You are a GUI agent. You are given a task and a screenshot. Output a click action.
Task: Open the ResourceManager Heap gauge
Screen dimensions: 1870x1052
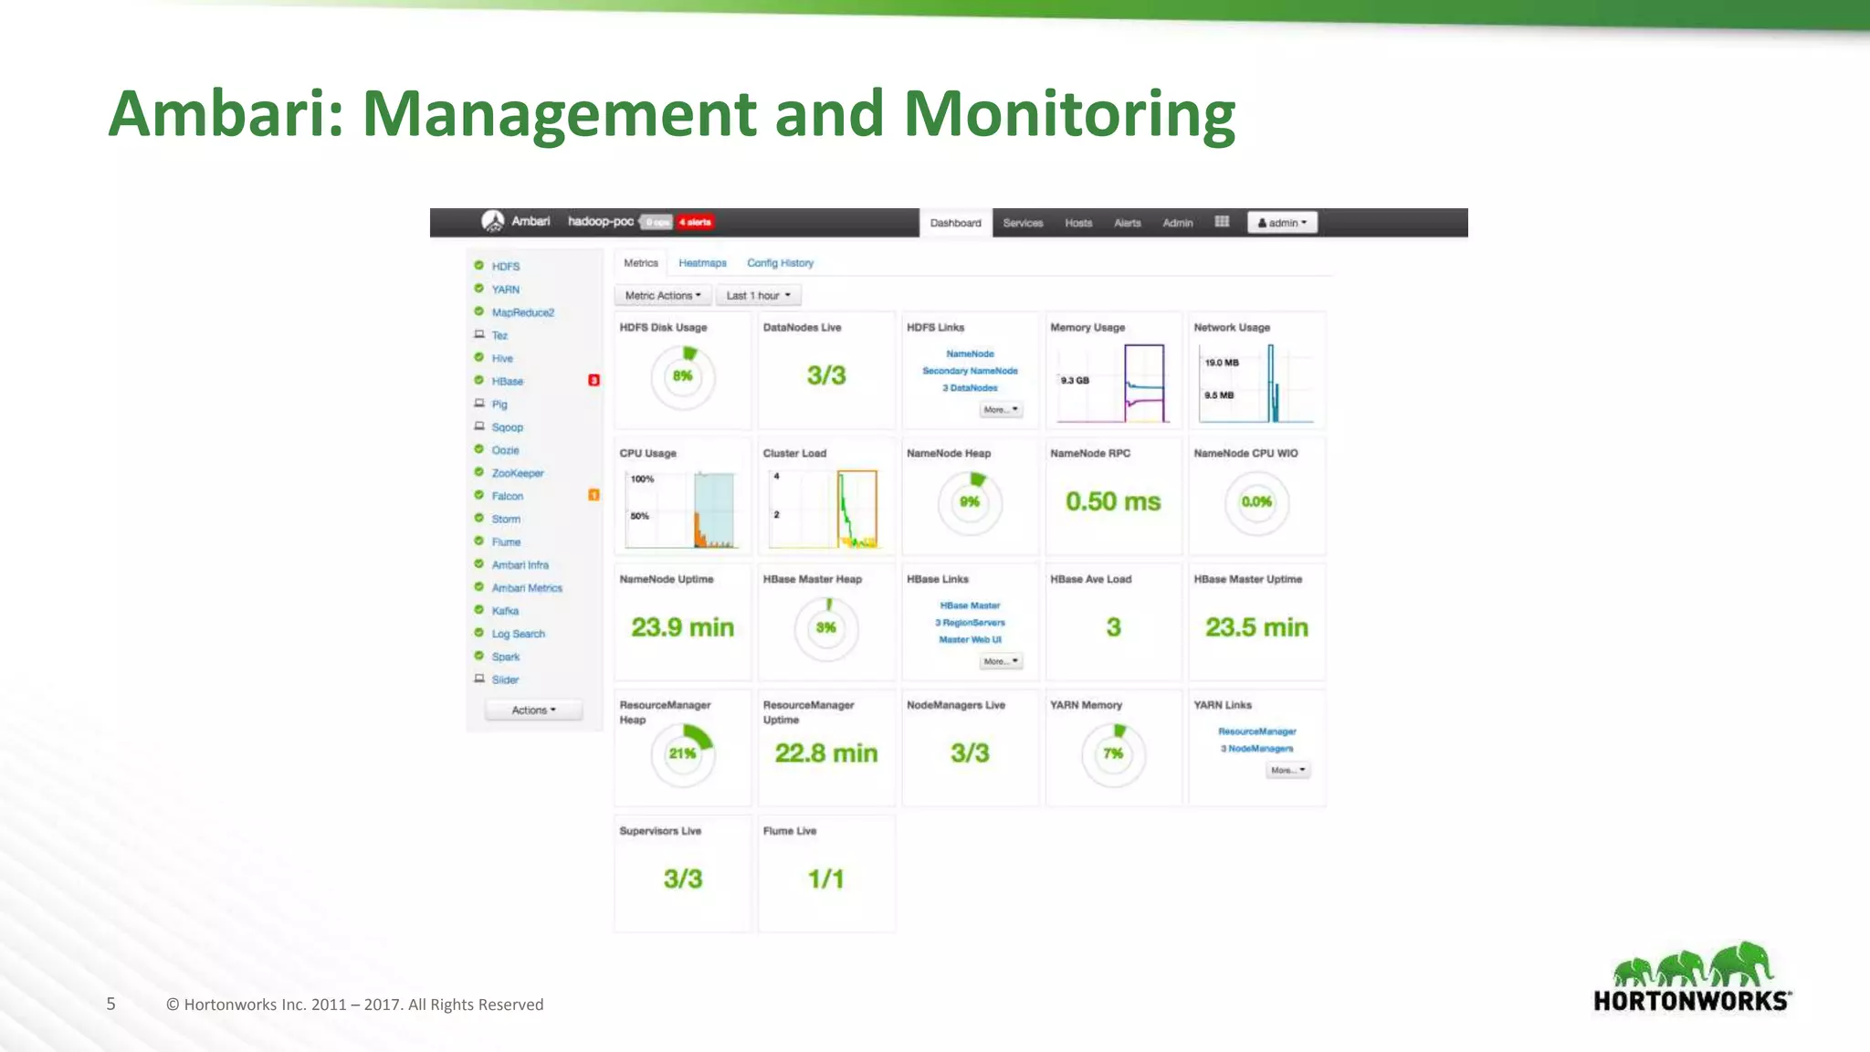683,754
